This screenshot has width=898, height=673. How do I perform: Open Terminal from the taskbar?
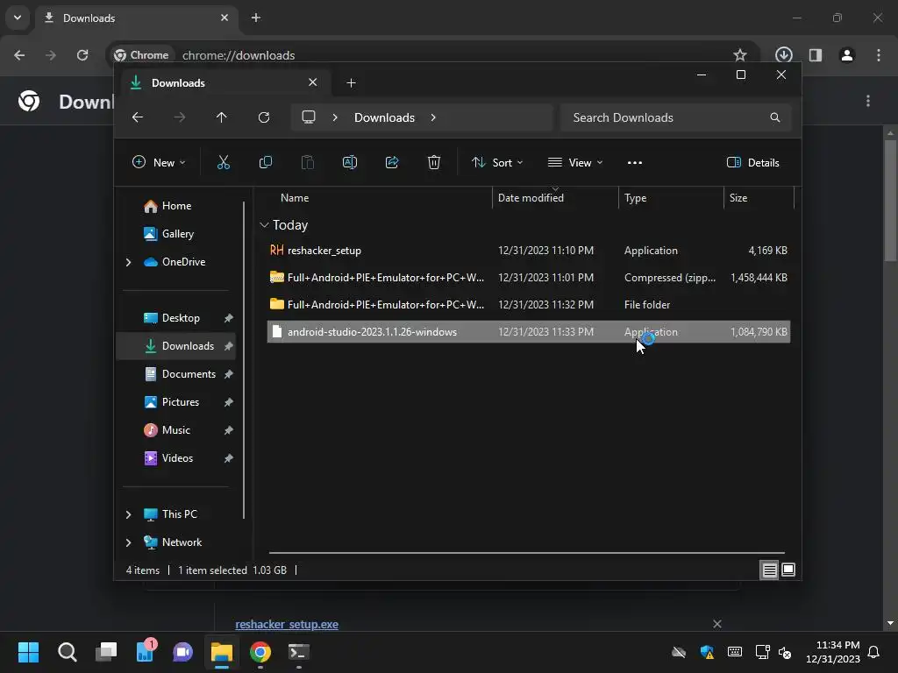[298, 652]
